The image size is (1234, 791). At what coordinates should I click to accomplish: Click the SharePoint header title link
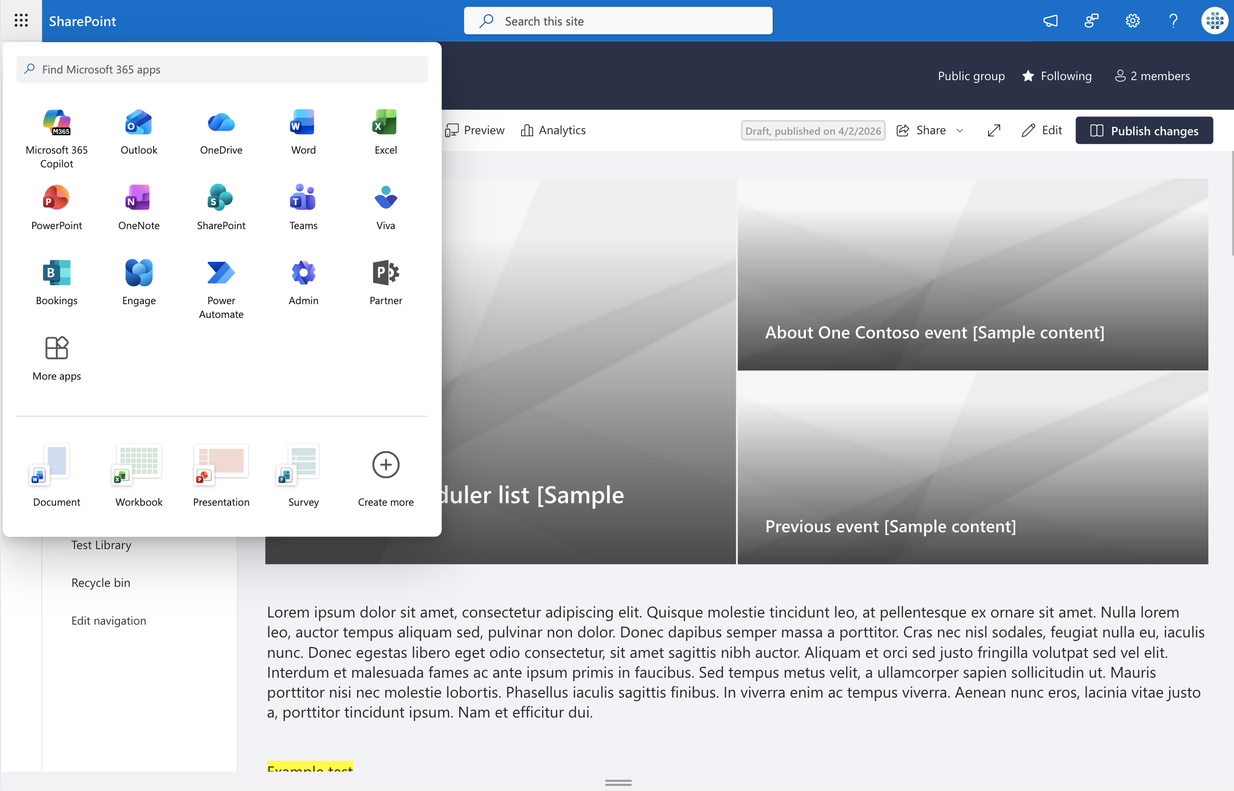[82, 21]
